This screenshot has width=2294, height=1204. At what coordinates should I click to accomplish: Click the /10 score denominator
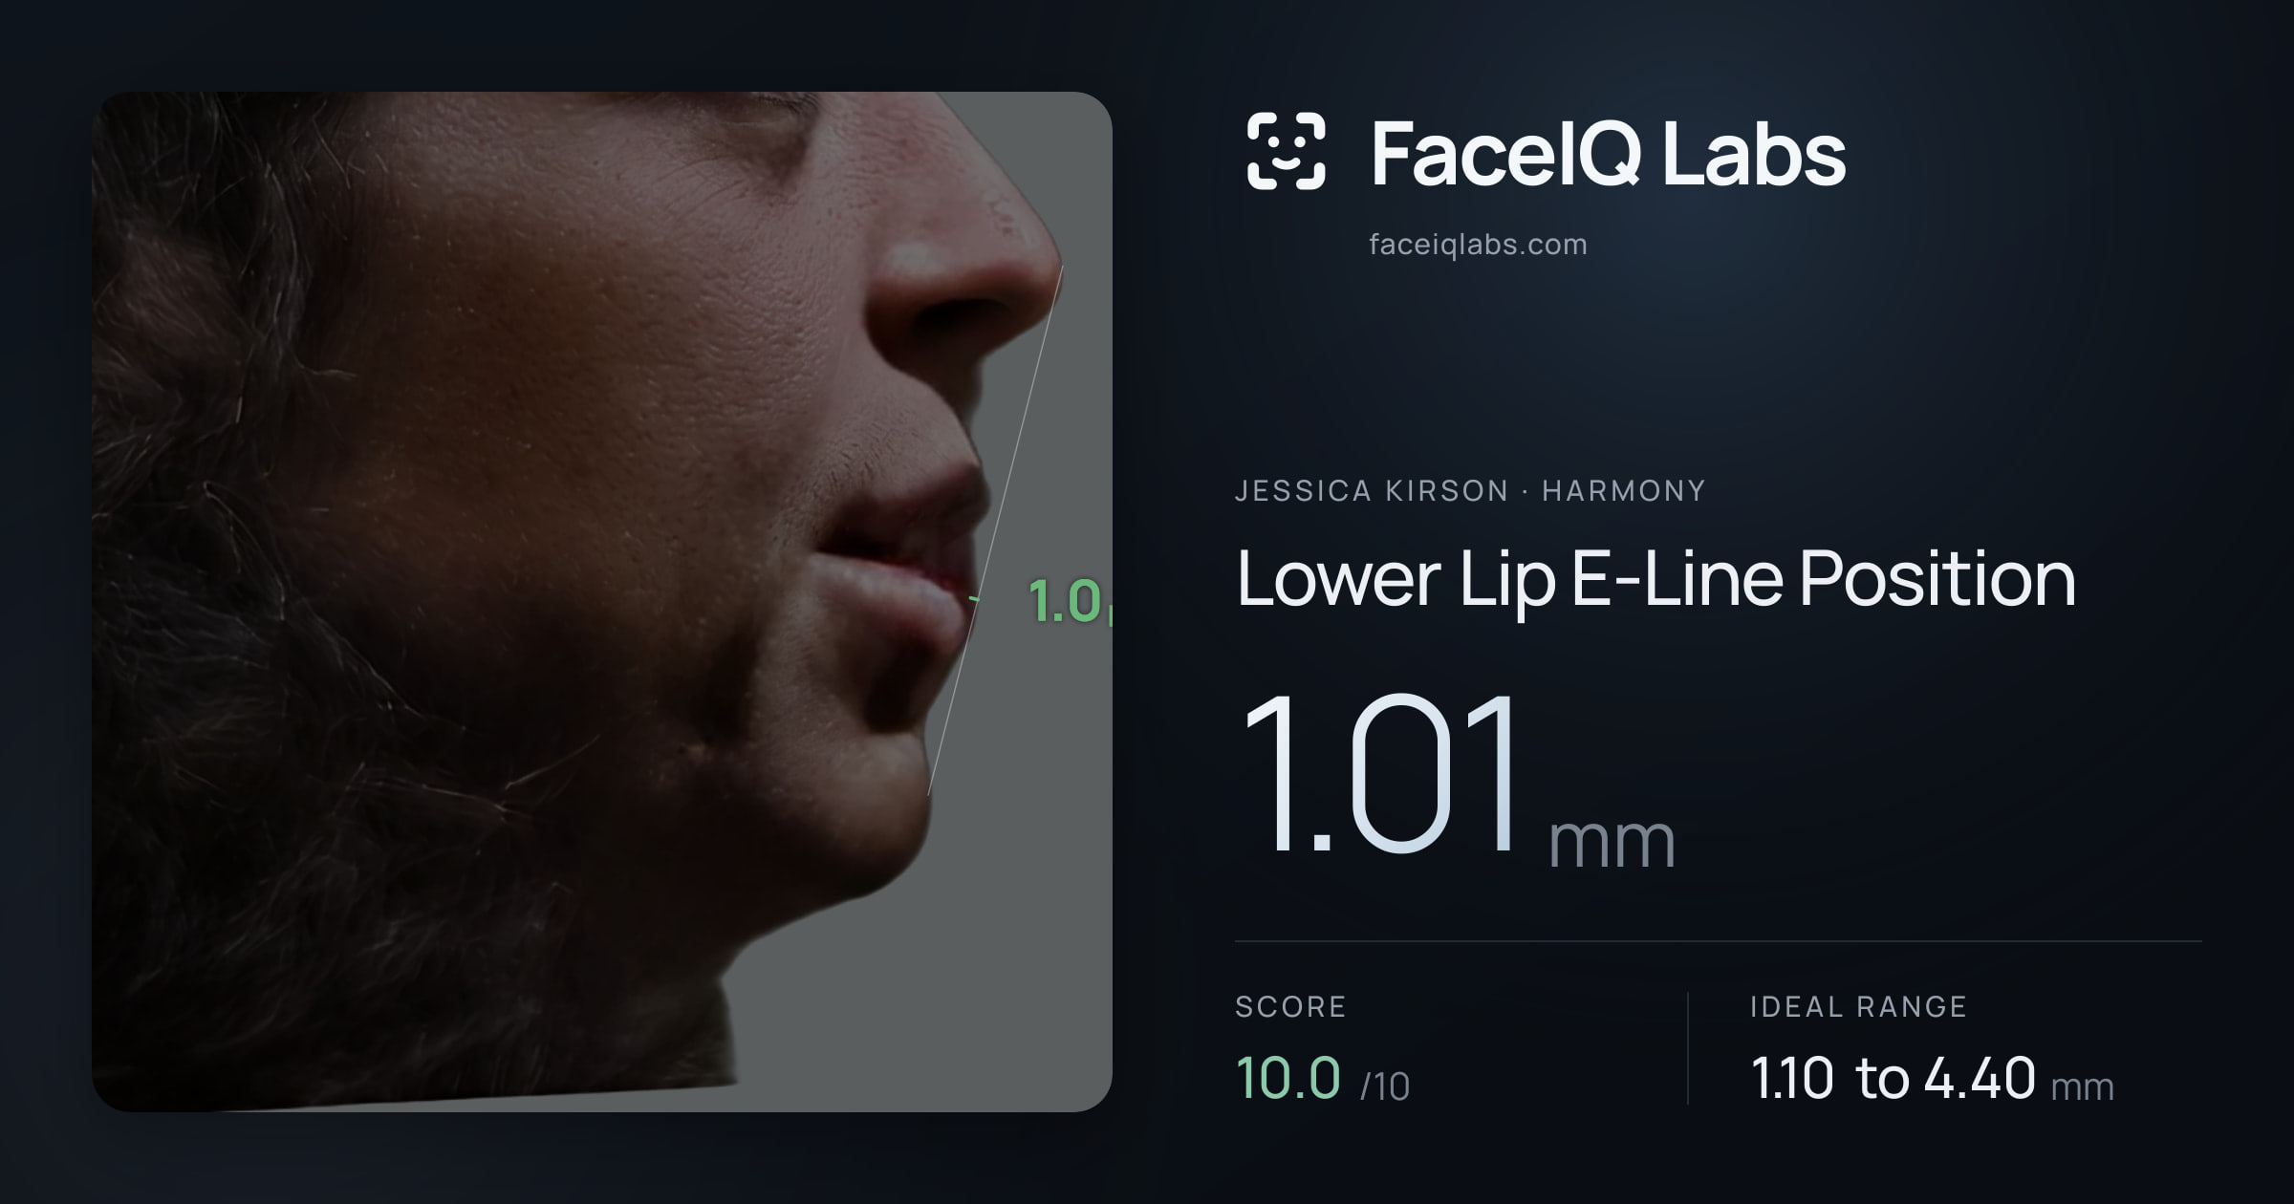(x=1385, y=1086)
